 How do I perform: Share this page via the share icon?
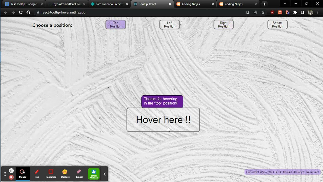[x=255, y=12]
